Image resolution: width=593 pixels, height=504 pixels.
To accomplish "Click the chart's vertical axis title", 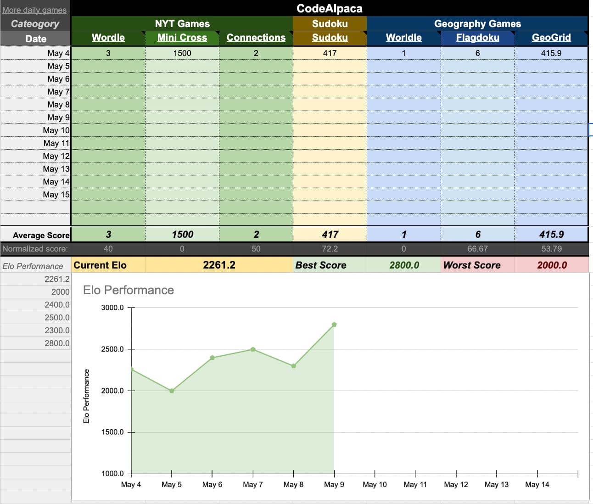I will coord(86,396).
